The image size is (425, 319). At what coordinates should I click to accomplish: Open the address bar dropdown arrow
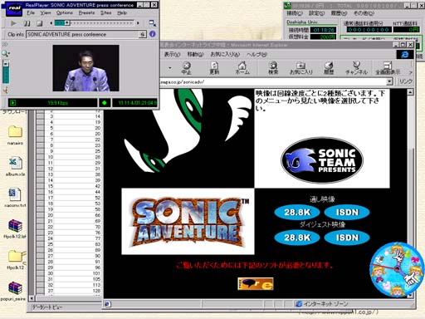[x=389, y=81]
